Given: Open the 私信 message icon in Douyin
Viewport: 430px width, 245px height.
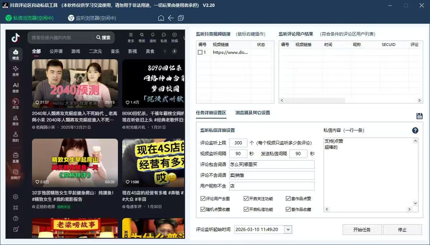Looking at the screenshot, I should [x=164, y=38].
